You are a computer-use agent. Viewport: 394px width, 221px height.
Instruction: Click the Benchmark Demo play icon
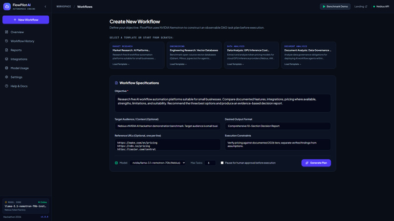coord(324,6)
